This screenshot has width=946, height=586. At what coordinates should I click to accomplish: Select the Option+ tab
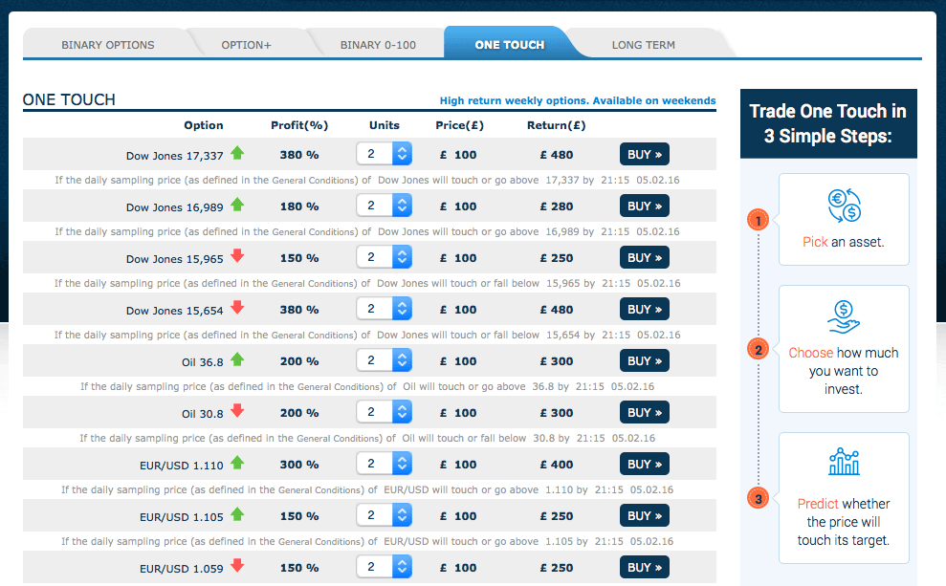click(246, 45)
